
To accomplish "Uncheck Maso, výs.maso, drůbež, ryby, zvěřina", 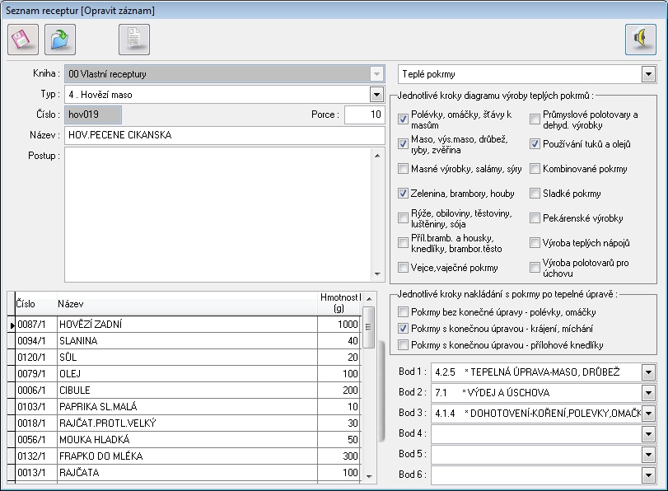I will (403, 144).
